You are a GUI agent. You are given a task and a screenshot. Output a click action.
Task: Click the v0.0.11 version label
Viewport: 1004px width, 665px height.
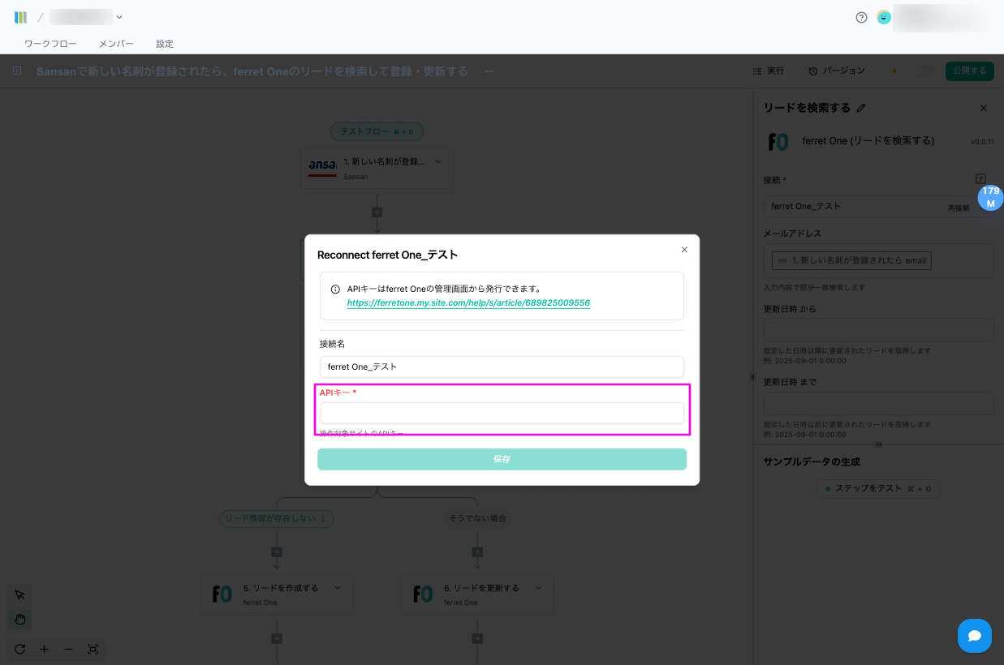[982, 142]
